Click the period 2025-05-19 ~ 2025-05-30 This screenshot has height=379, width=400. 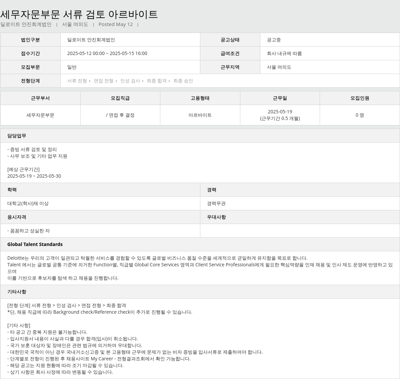[x=34, y=176]
